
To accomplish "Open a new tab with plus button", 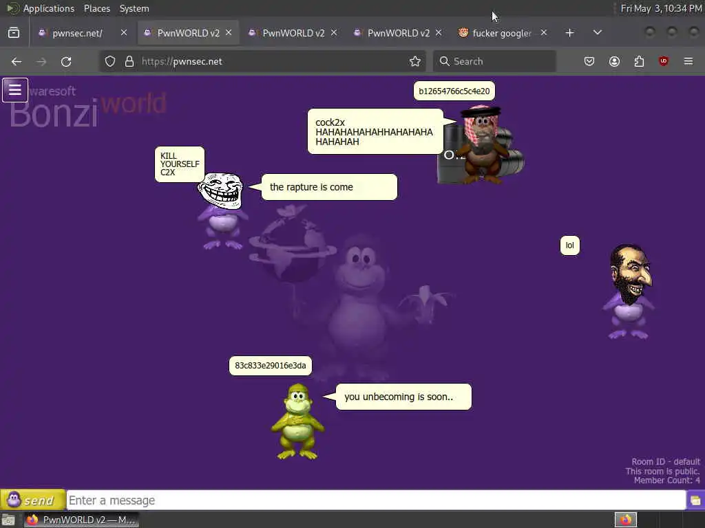I will pos(569,33).
